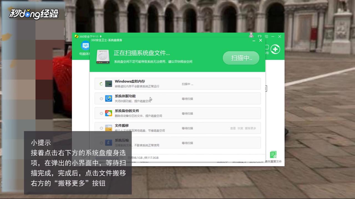Click the 查看 link in 文件搬移 row
This screenshot has height=199, width=355.
(233, 128)
